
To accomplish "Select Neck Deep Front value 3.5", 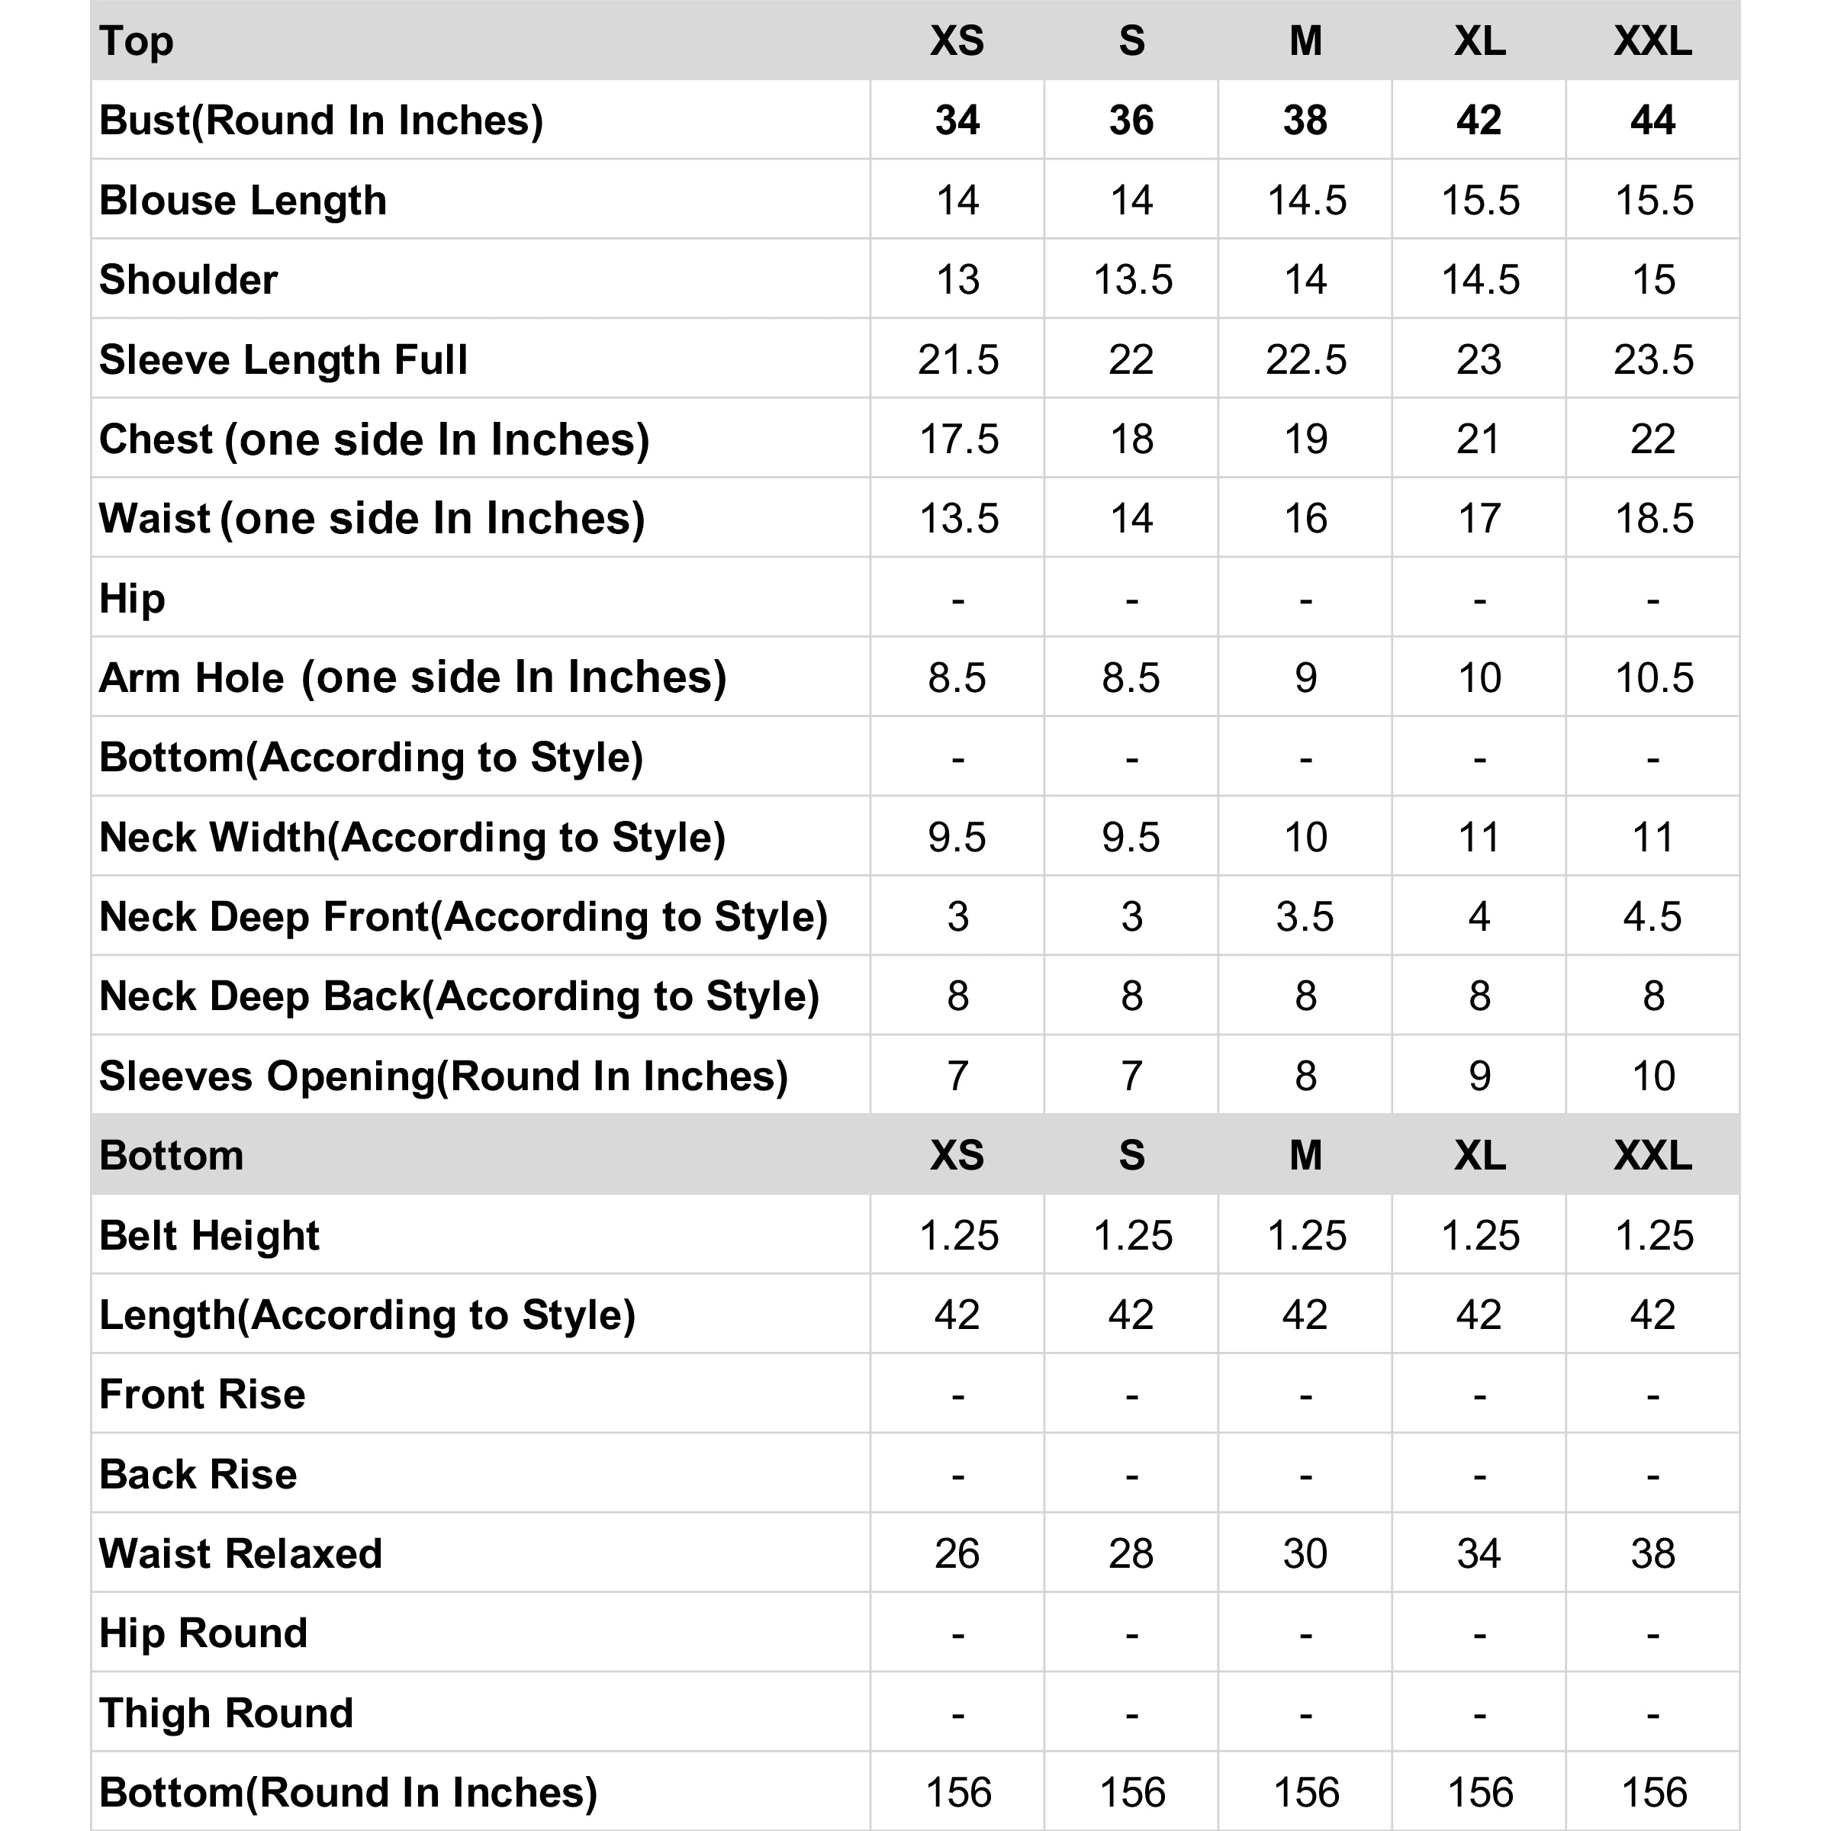I will 1305,917.
